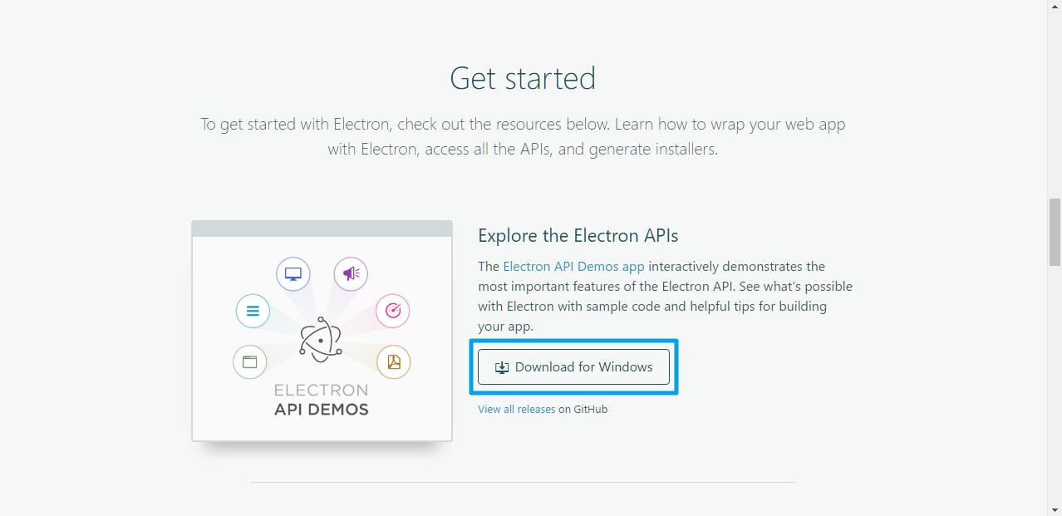This screenshot has height=516, width=1062.
Task: Click the ELECTRON API DEMOS illustration card
Action: pyautogui.click(x=322, y=331)
